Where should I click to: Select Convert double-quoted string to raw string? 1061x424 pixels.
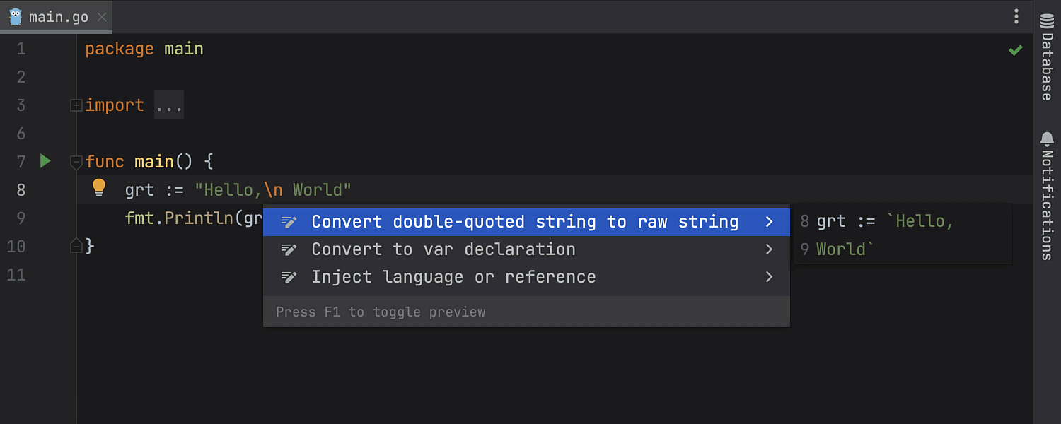pos(524,222)
